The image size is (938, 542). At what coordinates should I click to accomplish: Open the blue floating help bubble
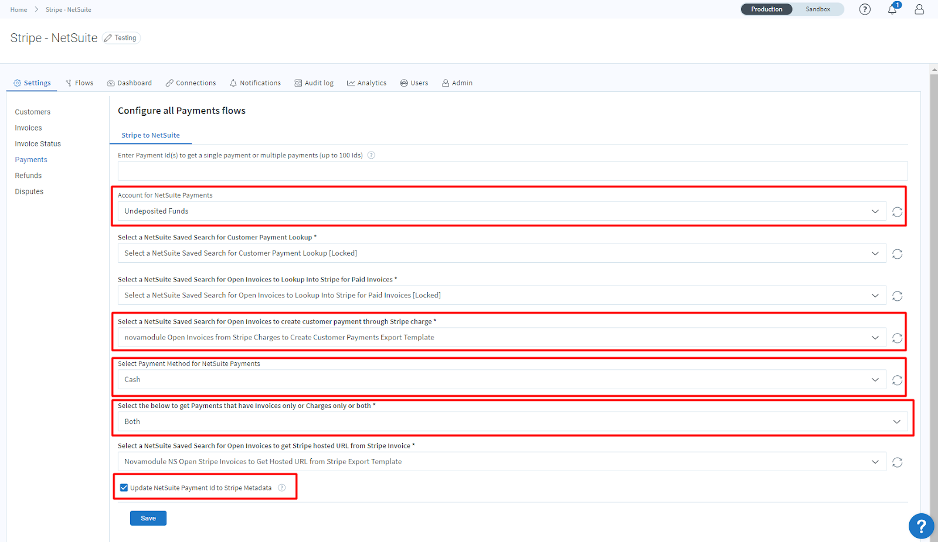(x=921, y=526)
